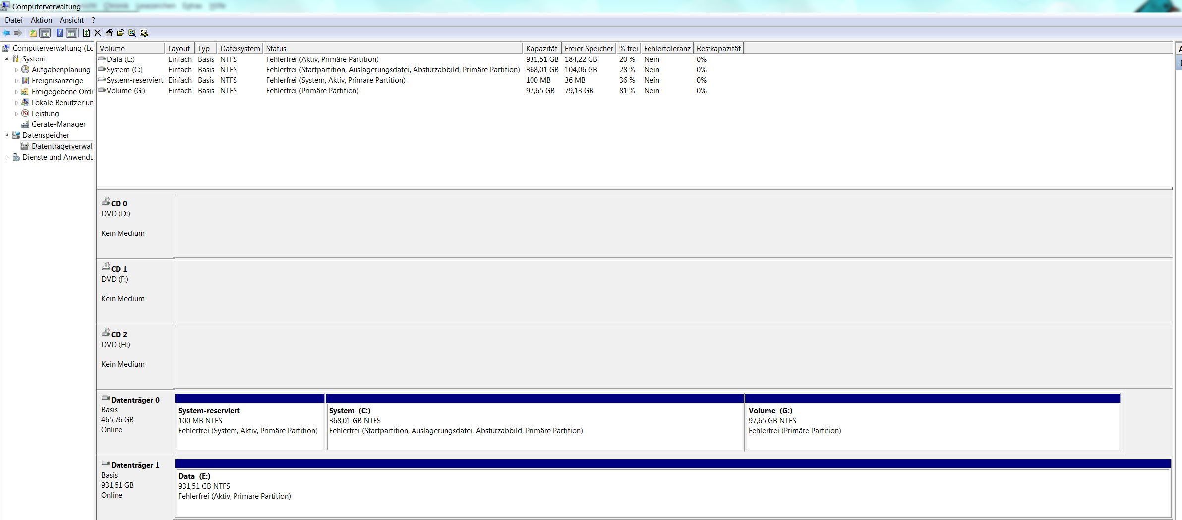The width and height of the screenshot is (1182, 520).
Task: Click the blue Help question mark icon
Action: tap(59, 33)
